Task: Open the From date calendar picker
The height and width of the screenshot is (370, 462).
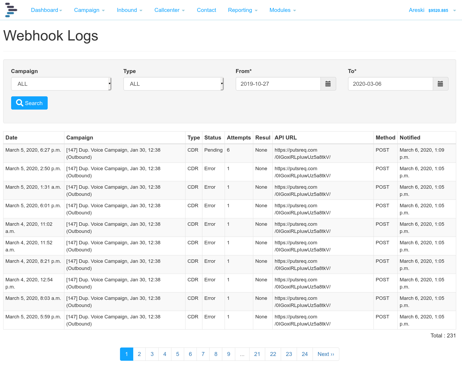Action: pyautogui.click(x=328, y=84)
